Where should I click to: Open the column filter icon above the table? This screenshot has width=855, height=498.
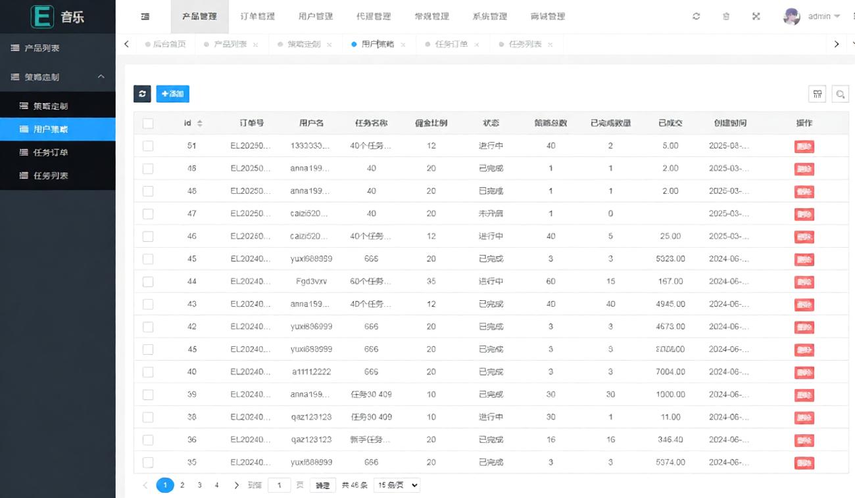pyautogui.click(x=817, y=94)
